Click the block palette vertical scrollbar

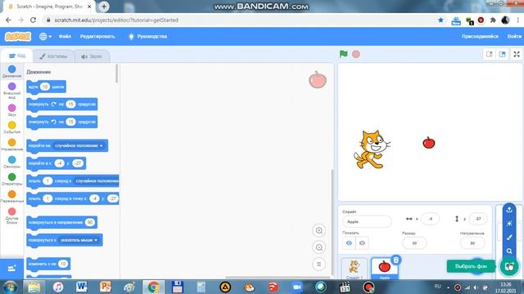(116, 73)
